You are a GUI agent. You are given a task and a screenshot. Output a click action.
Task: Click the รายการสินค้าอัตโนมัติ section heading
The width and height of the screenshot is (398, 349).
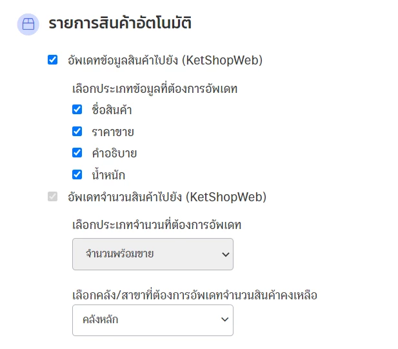coord(120,23)
